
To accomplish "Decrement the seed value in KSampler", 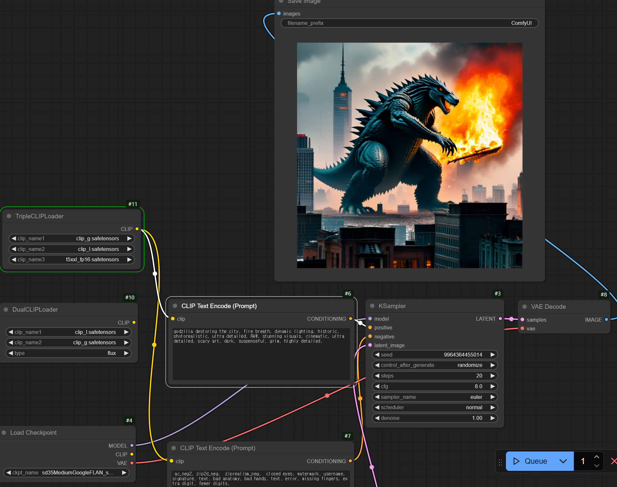I will pos(377,355).
